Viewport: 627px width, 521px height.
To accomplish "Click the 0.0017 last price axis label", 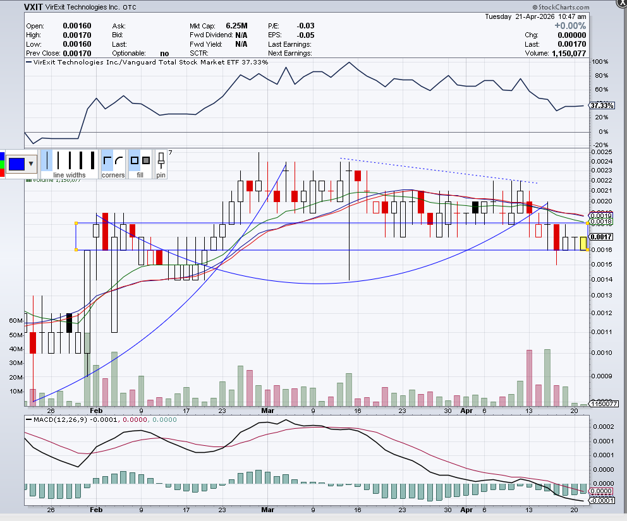I will click(601, 237).
